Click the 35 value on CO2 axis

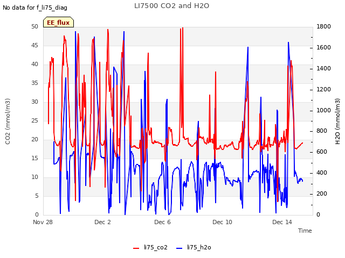coord(34,83)
